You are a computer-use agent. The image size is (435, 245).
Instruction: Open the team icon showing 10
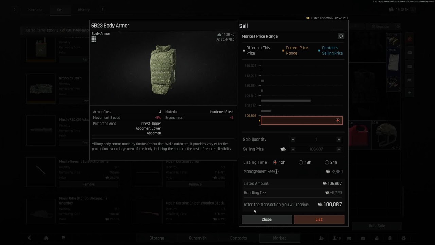336,238
